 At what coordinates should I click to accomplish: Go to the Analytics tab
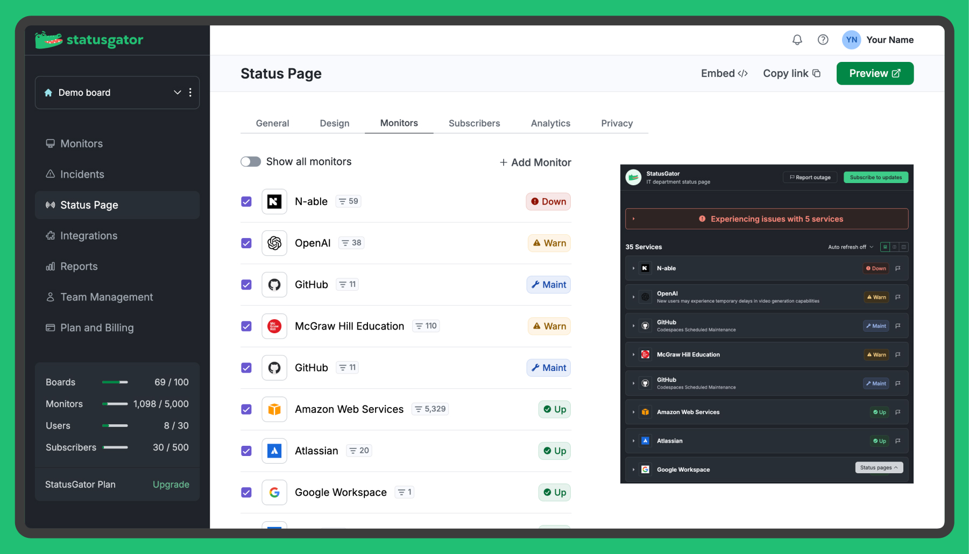(x=550, y=123)
